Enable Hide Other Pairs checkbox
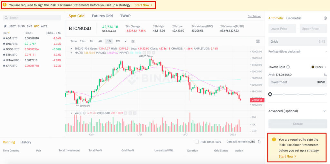This screenshot has width=330, height=164. pos(197,142)
